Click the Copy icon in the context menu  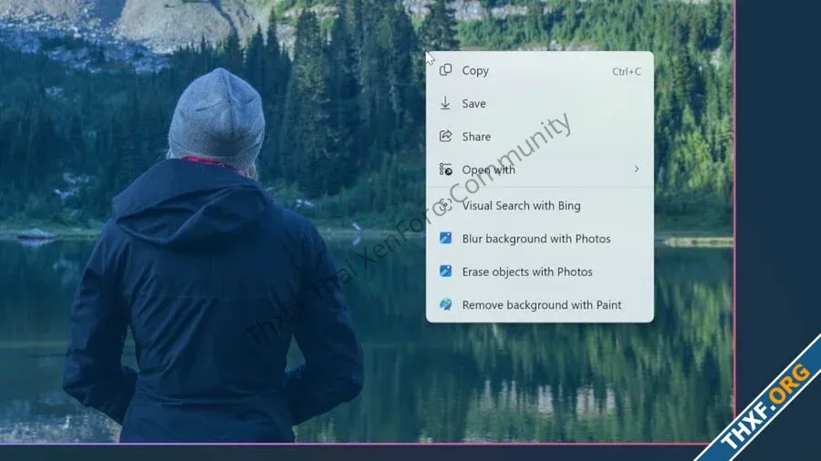[445, 70]
